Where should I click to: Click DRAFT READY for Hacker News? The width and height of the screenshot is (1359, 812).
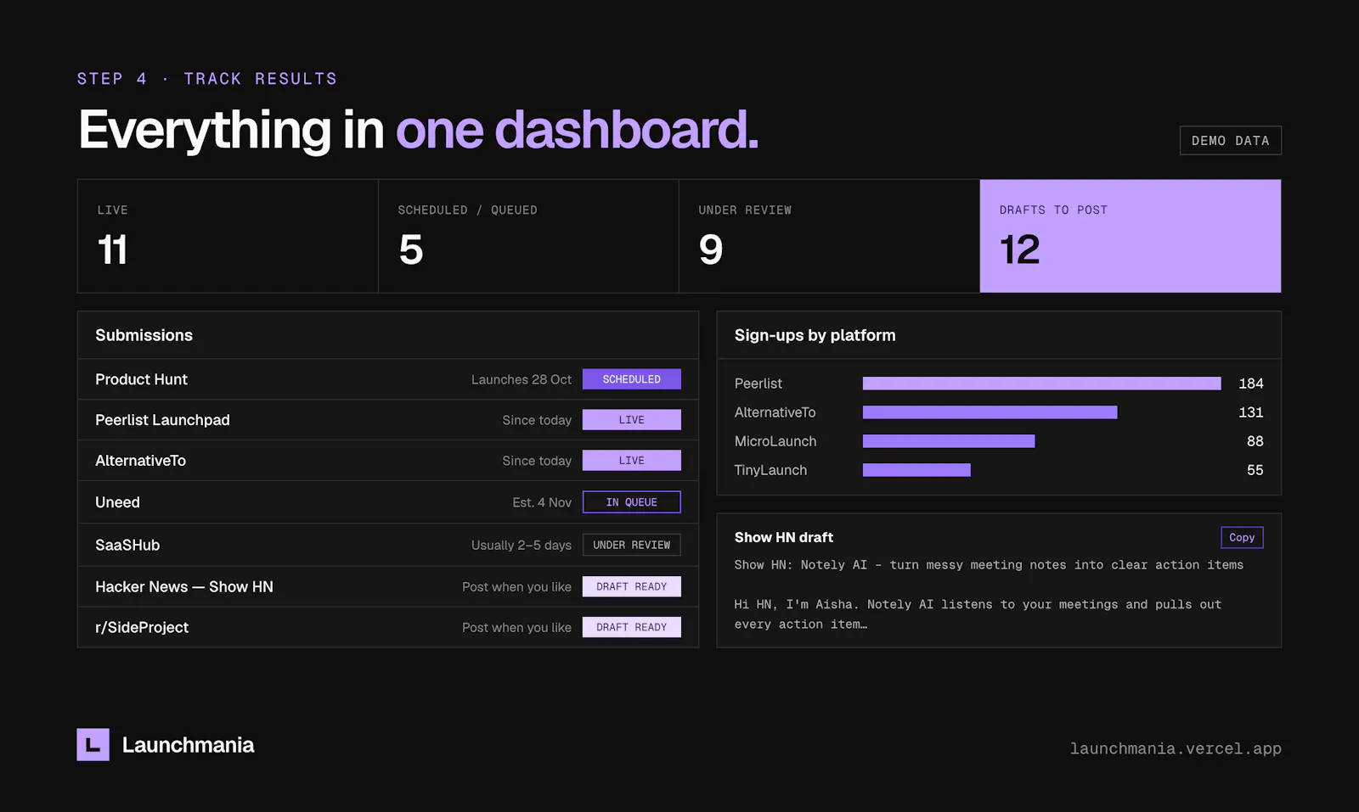[632, 586]
